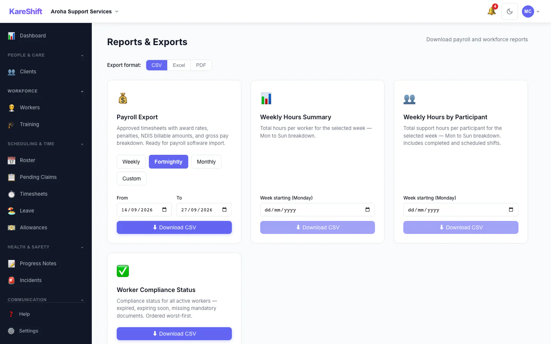Open the notifications bell icon

point(492,11)
